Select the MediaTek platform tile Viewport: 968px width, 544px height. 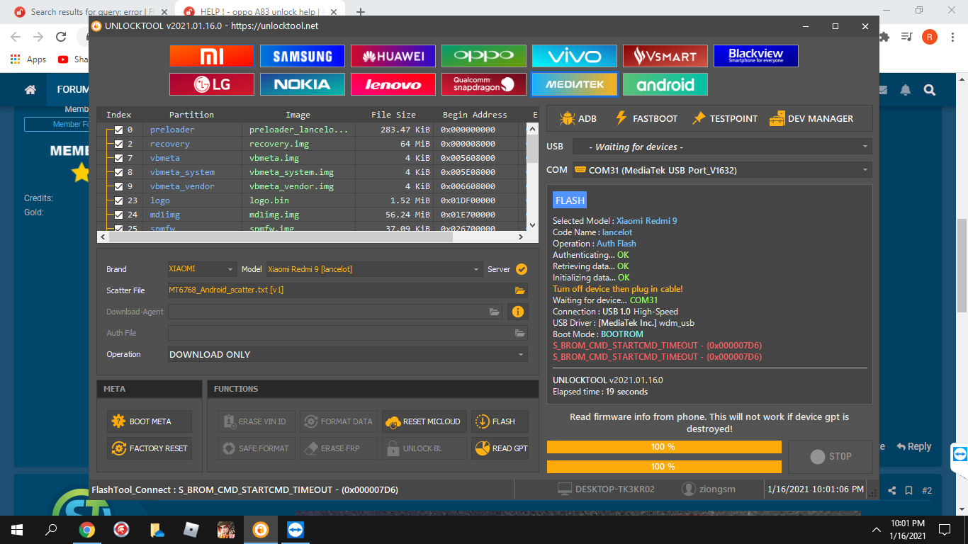[x=574, y=84]
